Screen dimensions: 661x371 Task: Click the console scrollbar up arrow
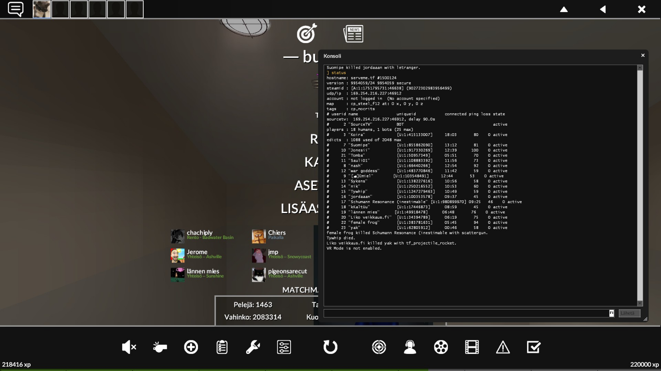(x=640, y=68)
